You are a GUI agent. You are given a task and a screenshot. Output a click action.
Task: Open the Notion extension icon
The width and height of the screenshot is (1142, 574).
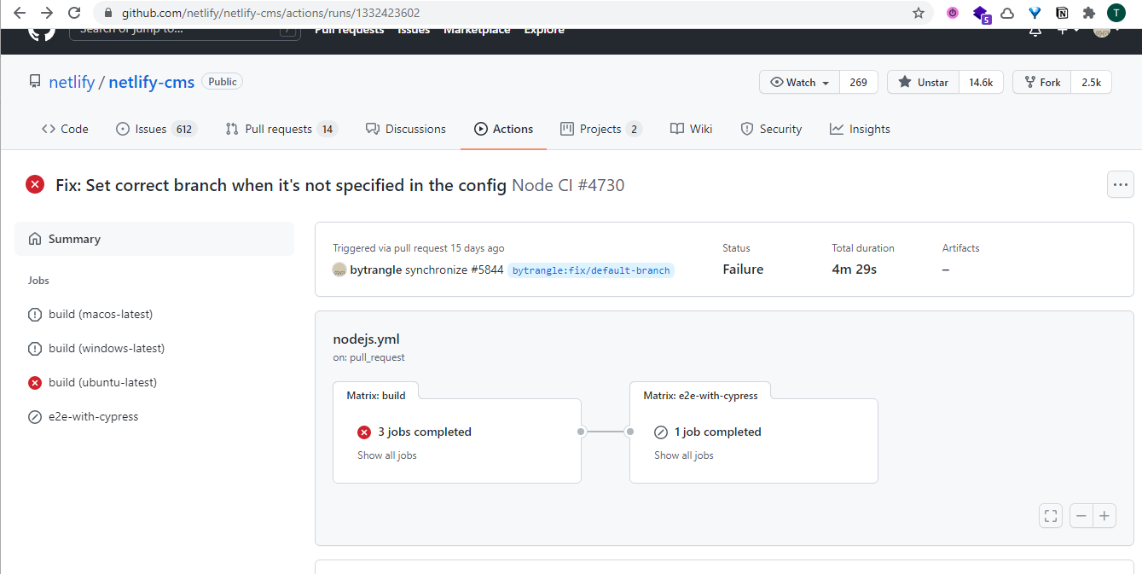pyautogui.click(x=1062, y=13)
